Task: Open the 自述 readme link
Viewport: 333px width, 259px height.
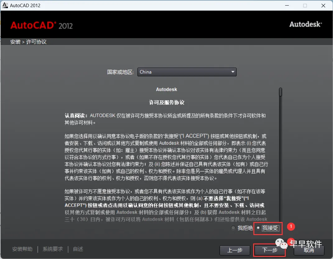Action: pyautogui.click(x=78, y=249)
